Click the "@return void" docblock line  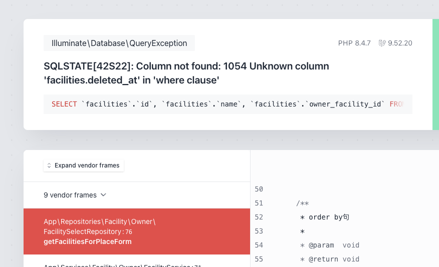[x=330, y=259]
